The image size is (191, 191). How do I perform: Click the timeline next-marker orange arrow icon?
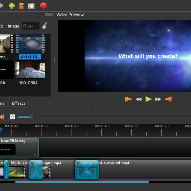click(x=2, y=117)
